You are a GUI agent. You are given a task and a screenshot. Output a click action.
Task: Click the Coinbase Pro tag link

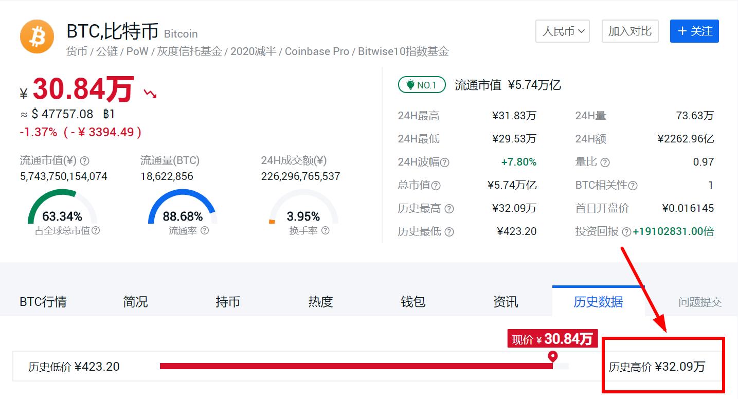point(317,51)
